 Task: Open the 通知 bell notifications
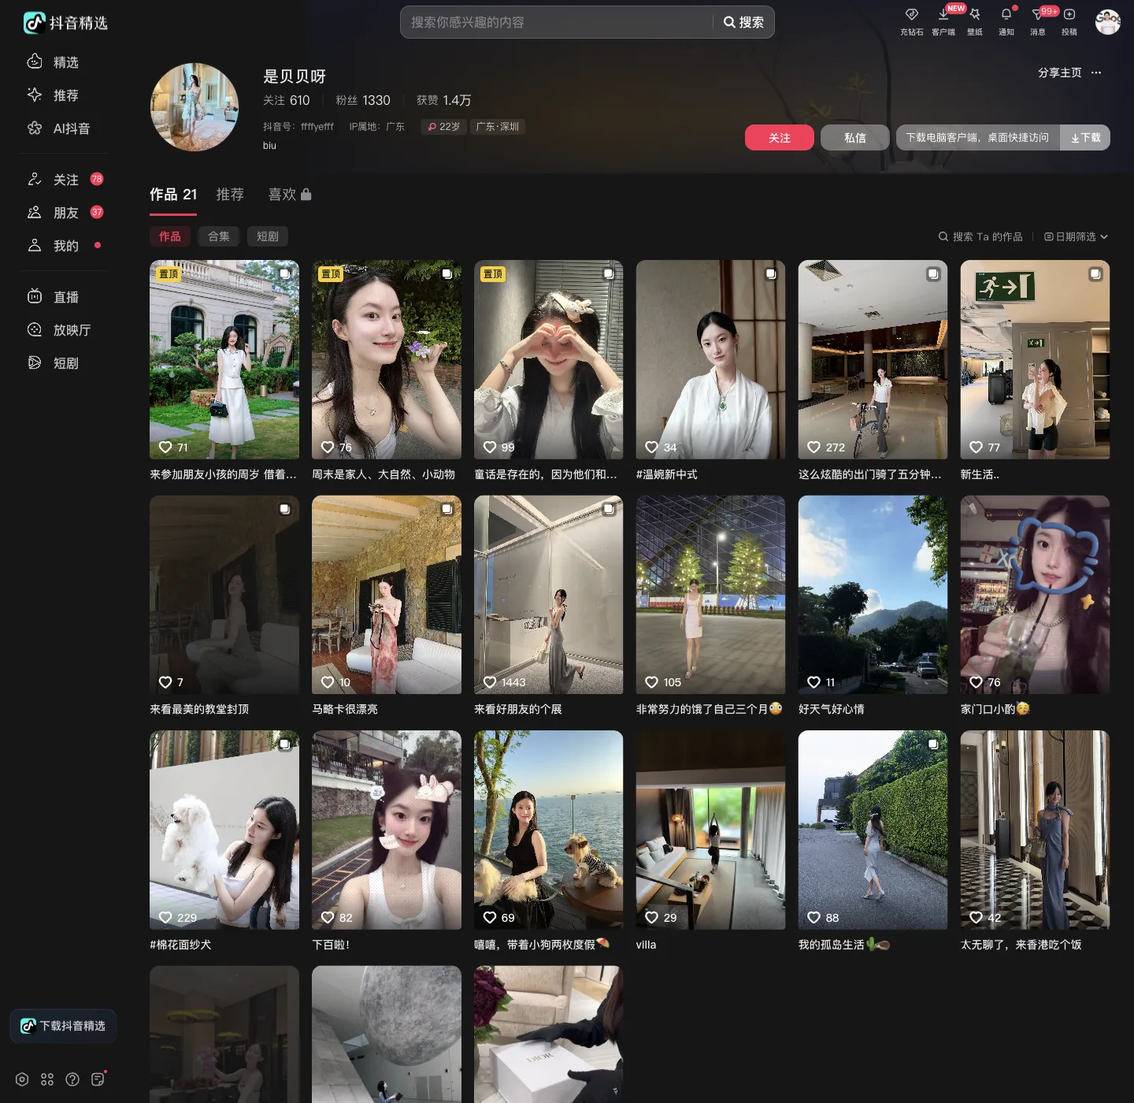click(x=1006, y=14)
